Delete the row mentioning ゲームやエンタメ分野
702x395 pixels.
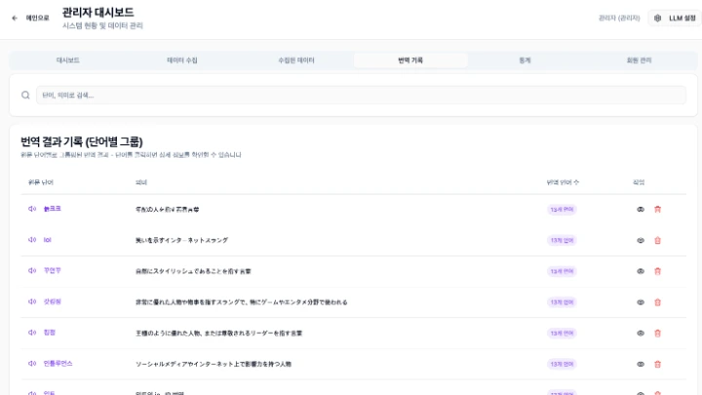[658, 302]
